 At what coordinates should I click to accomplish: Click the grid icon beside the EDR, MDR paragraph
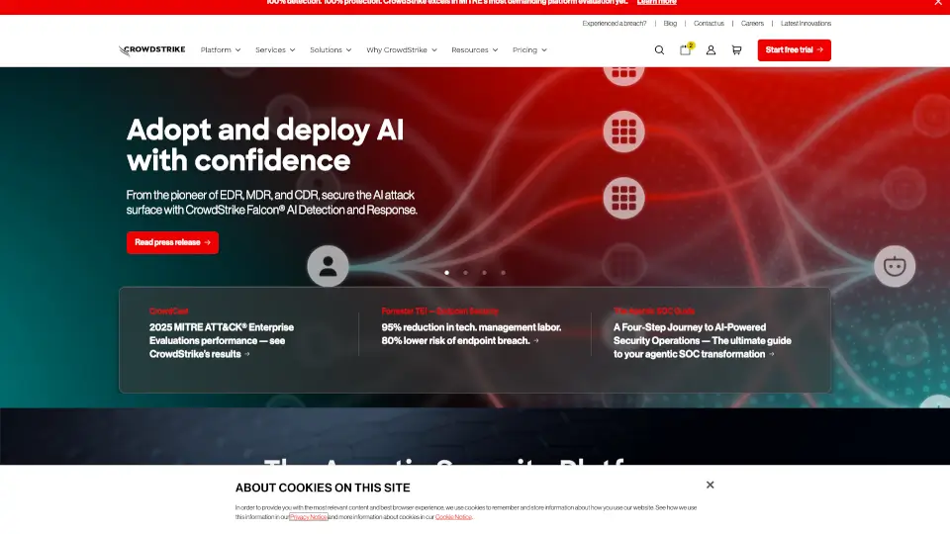pos(623,198)
